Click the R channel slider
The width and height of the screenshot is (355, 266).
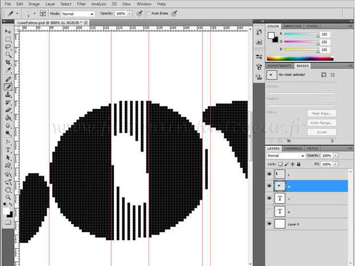301,34
